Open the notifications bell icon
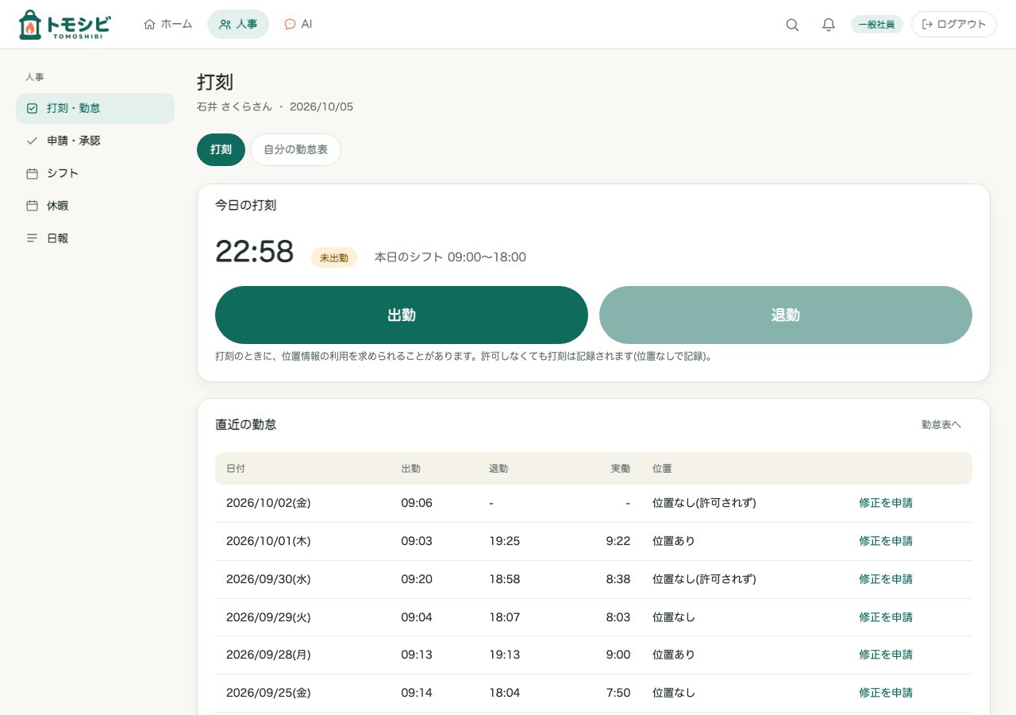 click(829, 25)
